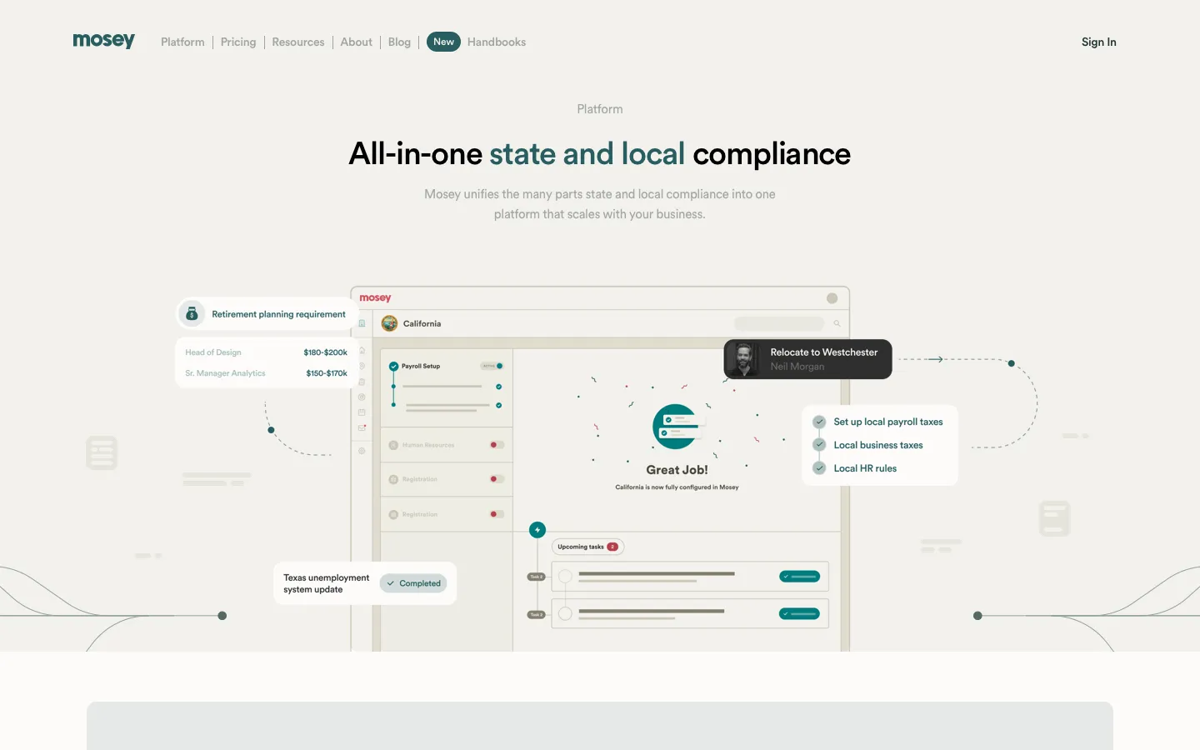Screen dimensions: 1200x750
Task: Click Retirement planning requirement label
Action: pyautogui.click(x=278, y=314)
